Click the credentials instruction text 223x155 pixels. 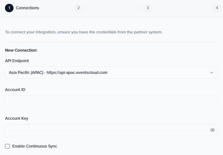84,32
